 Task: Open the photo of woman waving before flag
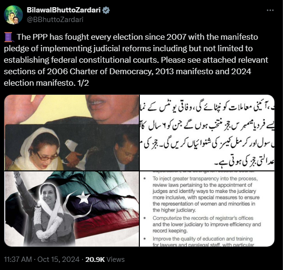[x=72, y=209]
